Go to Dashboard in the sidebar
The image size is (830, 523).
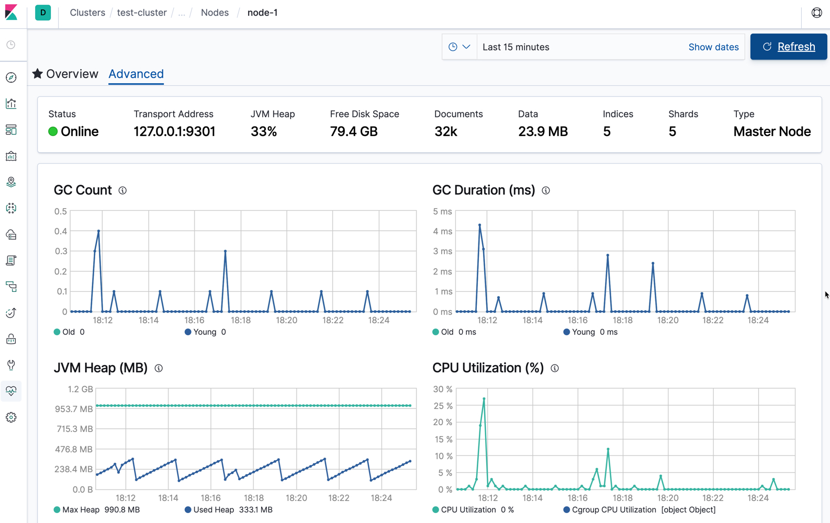tap(11, 130)
